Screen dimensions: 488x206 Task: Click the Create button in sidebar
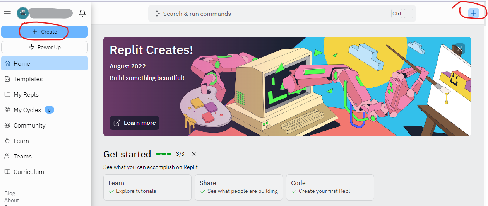45,32
